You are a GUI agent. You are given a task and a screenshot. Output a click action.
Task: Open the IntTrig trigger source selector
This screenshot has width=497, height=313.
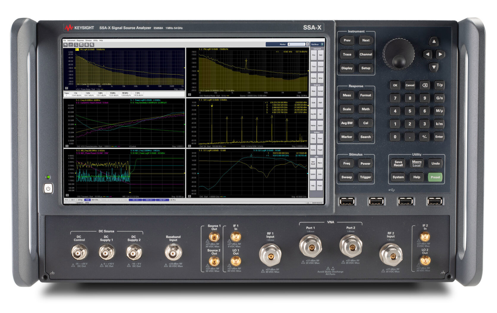point(80,200)
